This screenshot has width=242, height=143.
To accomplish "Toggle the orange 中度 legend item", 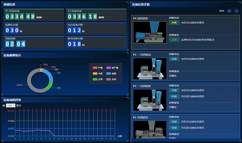I will pyautogui.click(x=98, y=73).
